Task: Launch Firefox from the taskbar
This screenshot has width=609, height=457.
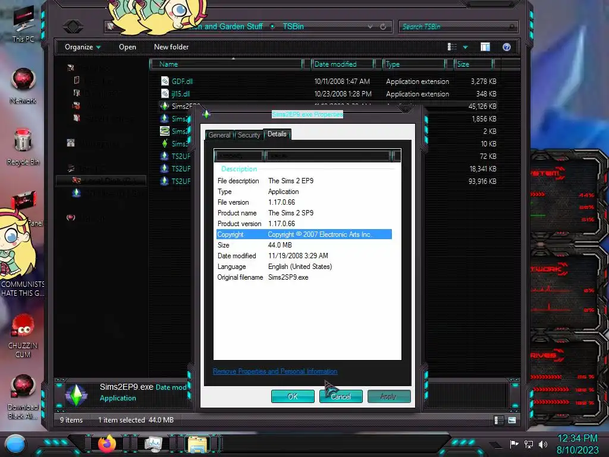Action: pyautogui.click(x=107, y=443)
